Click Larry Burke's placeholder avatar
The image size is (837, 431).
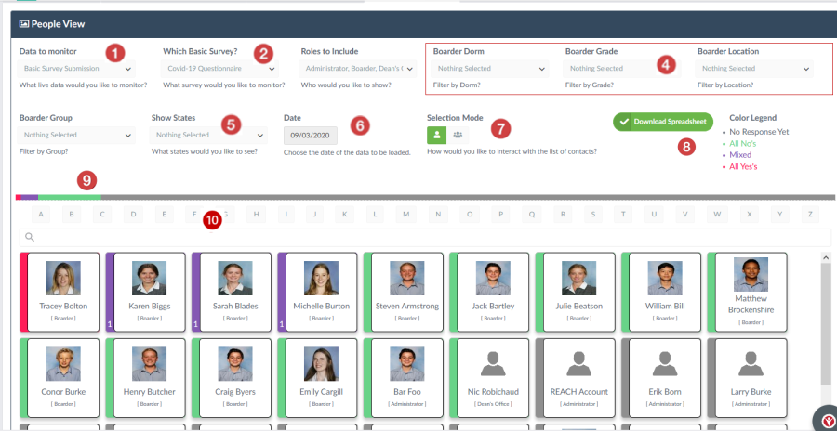pyautogui.click(x=751, y=363)
